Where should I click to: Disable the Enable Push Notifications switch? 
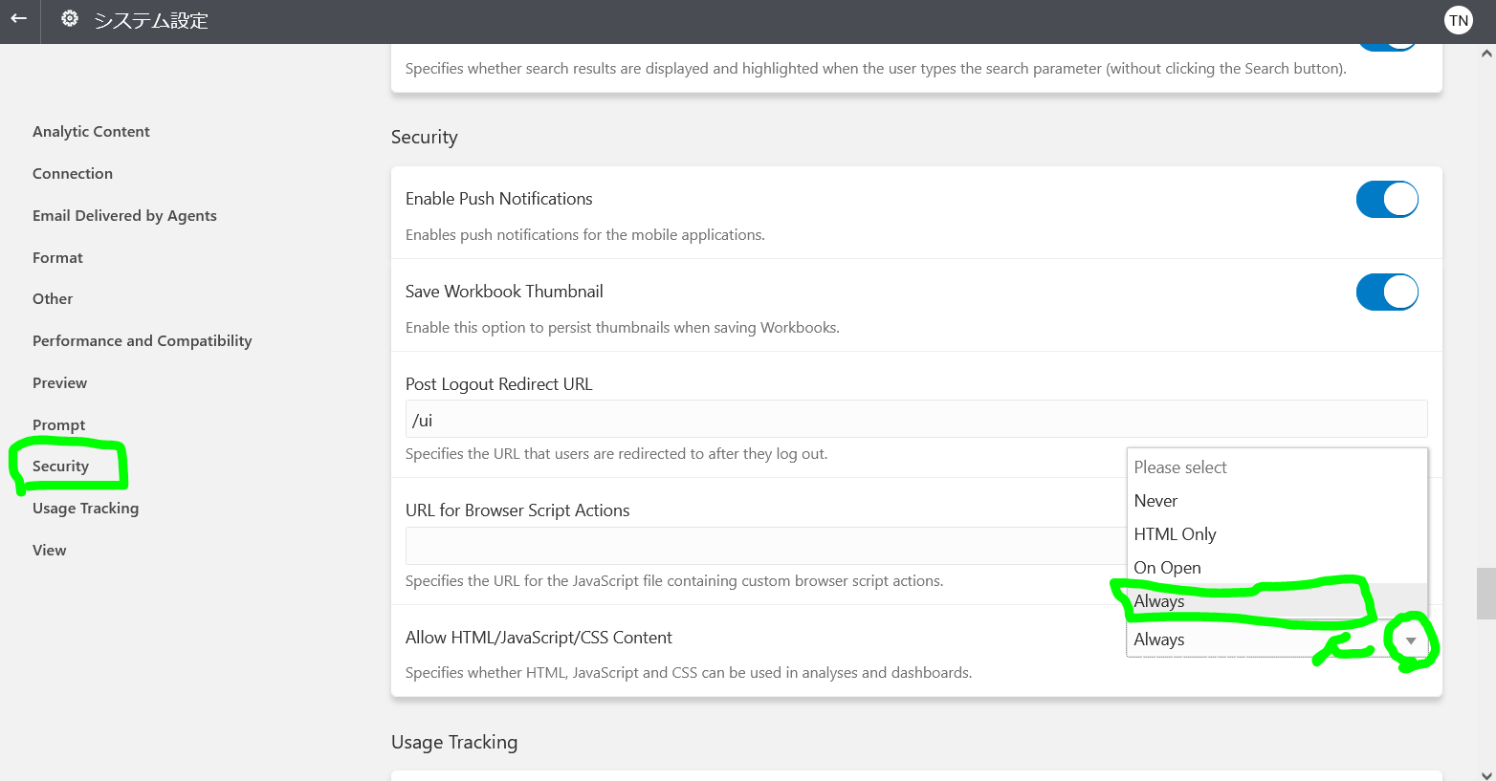point(1387,199)
